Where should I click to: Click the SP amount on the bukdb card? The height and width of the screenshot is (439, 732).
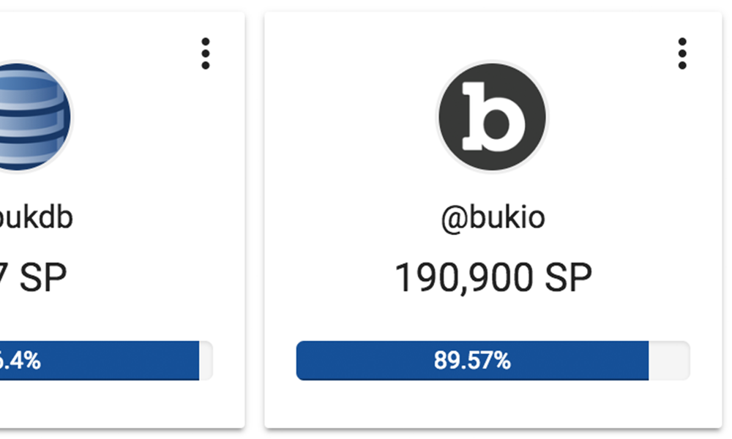[33, 277]
